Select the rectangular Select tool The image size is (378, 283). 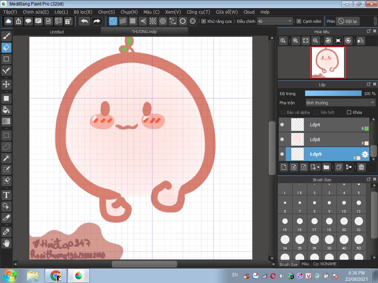[x=6, y=135]
